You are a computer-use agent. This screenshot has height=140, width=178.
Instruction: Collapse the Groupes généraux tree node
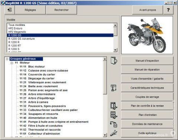pyautogui.click(x=7, y=59)
